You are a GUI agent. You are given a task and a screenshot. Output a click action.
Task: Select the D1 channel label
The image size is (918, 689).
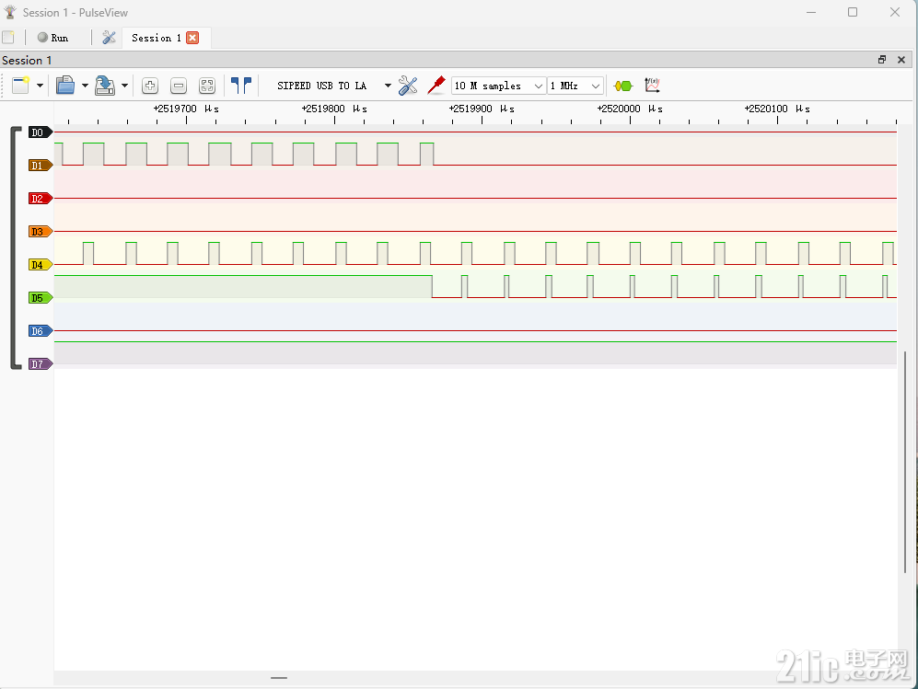pos(40,166)
